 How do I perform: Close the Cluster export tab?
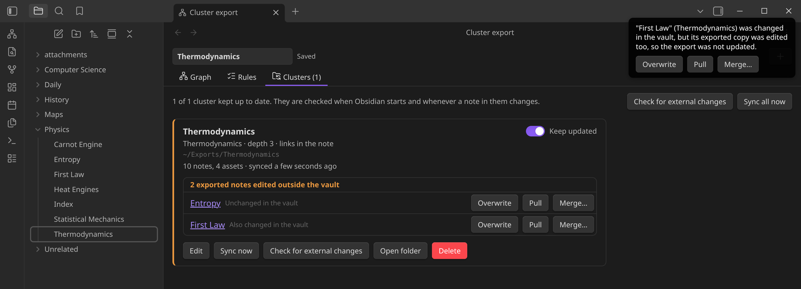(x=276, y=12)
